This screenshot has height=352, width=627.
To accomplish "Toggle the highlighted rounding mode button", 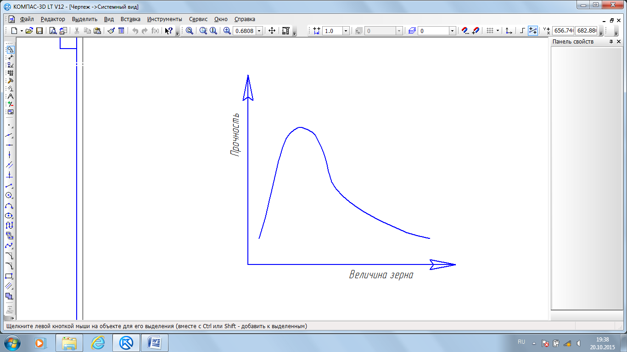I will click(533, 31).
